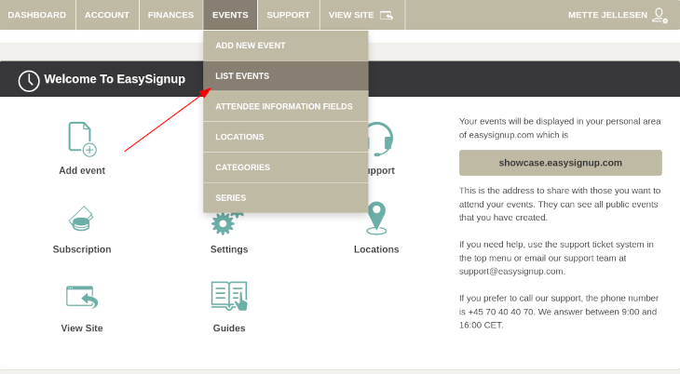Click the clock icon beside Welcome To EasySignup
This screenshot has width=680, height=374.
click(x=29, y=81)
